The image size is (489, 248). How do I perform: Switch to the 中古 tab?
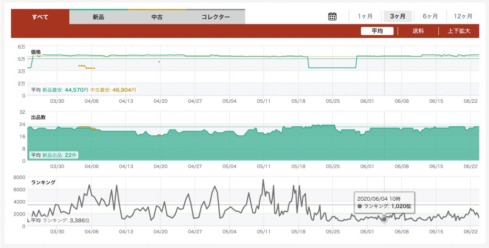coord(157,17)
